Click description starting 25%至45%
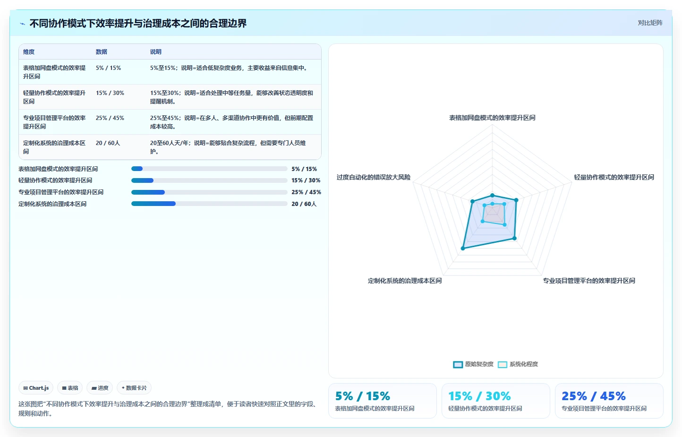The image size is (682, 437). (x=232, y=122)
